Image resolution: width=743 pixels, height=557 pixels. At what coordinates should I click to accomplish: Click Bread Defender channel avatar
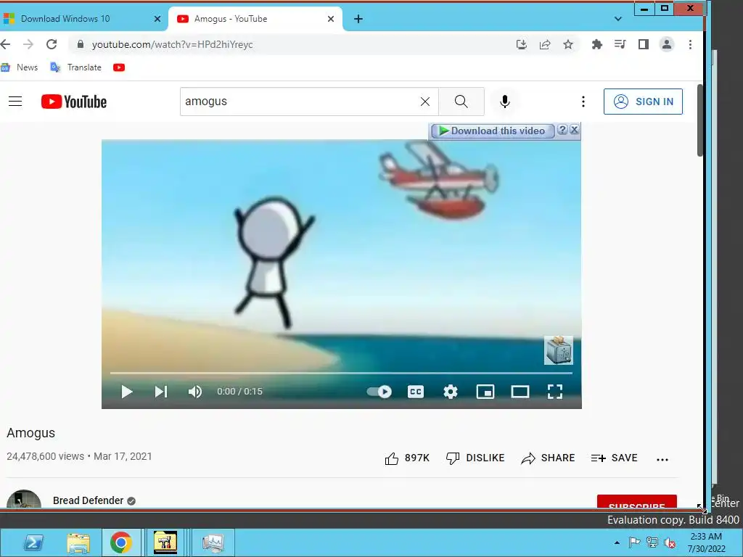[x=24, y=499]
